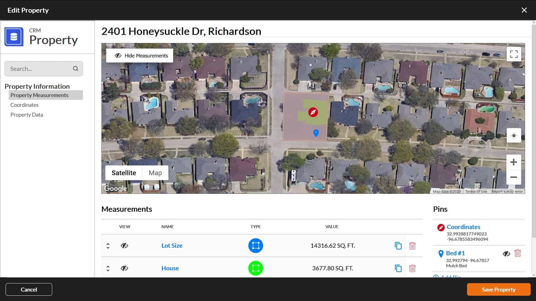Reorder the Lot Size row arrows

pyautogui.click(x=108, y=246)
